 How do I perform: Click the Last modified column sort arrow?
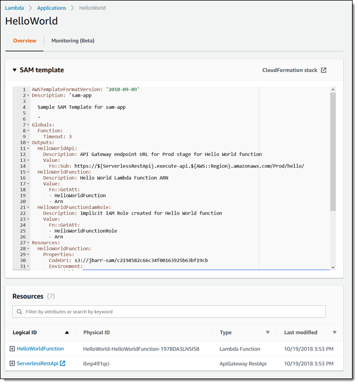334,332
